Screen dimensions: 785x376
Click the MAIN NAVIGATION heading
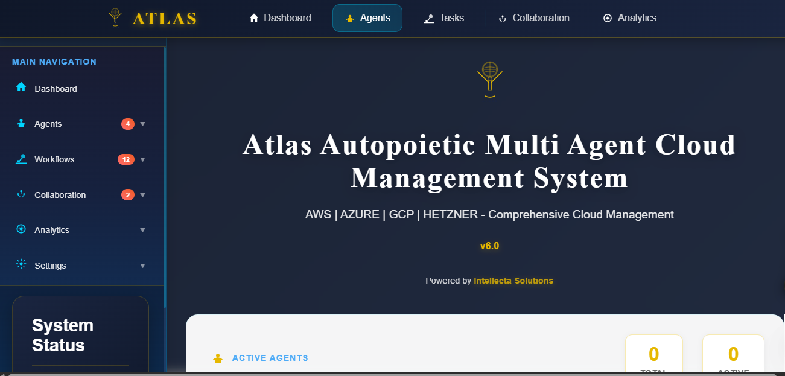tap(54, 62)
